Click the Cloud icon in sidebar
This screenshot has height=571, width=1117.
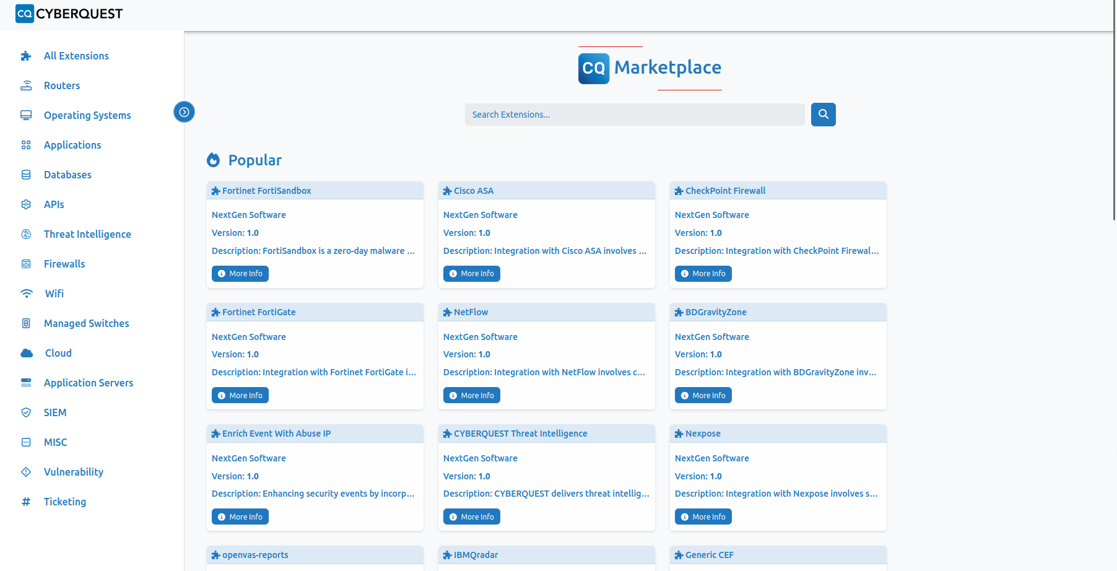point(27,353)
